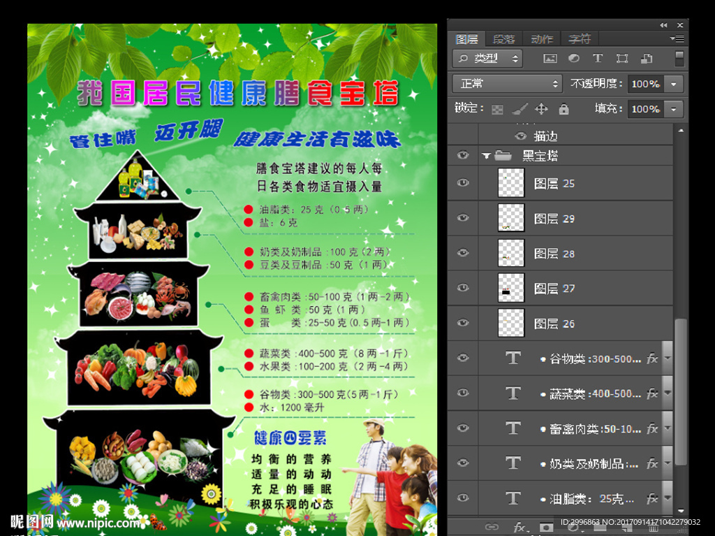The width and height of the screenshot is (715, 536).
Task: Click the 黑宝塔 group folder icon
Action: pyautogui.click(x=503, y=156)
